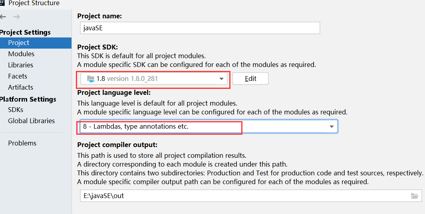Viewport: 425px width, 214px height.
Task: Expand the language level dropdown arrow
Action: point(331,127)
